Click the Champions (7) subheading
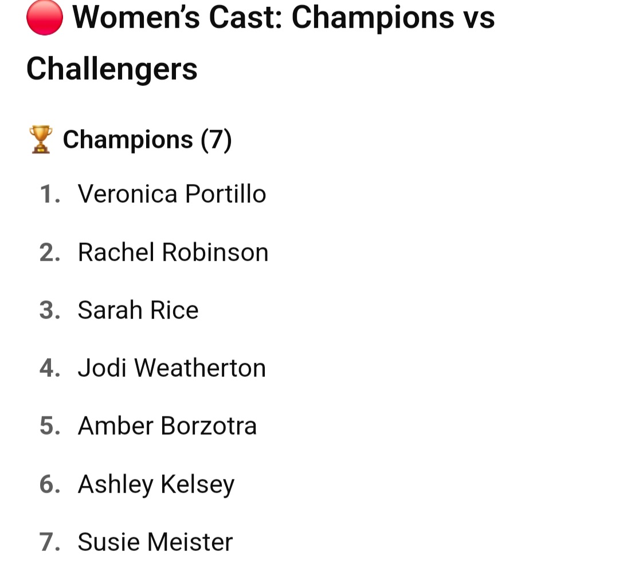619x575 pixels. pos(147,140)
